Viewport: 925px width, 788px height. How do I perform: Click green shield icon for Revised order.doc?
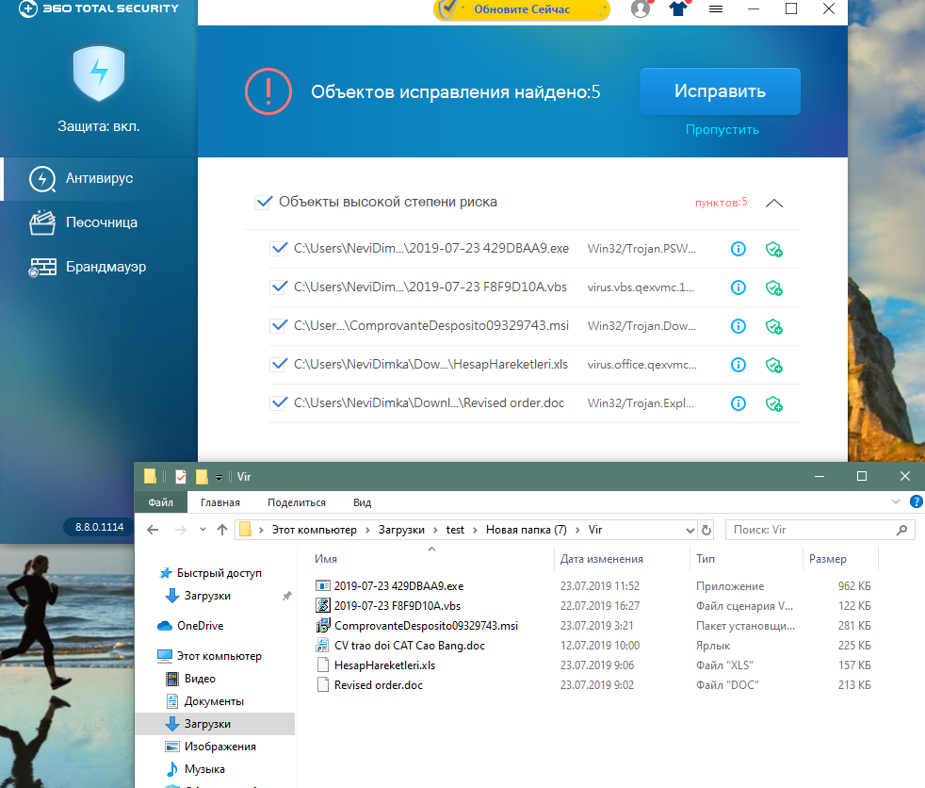(x=773, y=403)
